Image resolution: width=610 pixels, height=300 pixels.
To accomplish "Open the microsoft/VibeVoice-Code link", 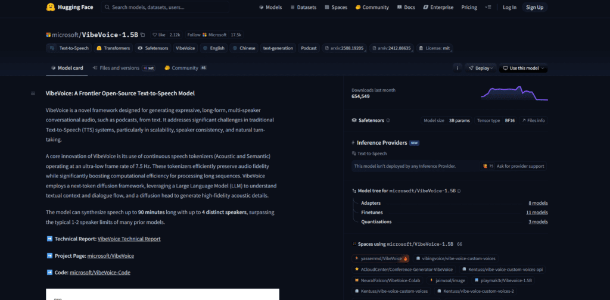I will coord(100,273).
